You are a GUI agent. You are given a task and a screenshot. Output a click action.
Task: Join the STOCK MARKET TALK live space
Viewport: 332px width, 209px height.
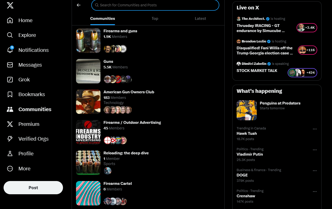coord(257,71)
